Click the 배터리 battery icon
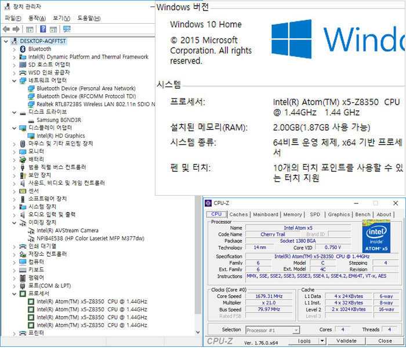The image size is (406, 348). (x=23, y=160)
